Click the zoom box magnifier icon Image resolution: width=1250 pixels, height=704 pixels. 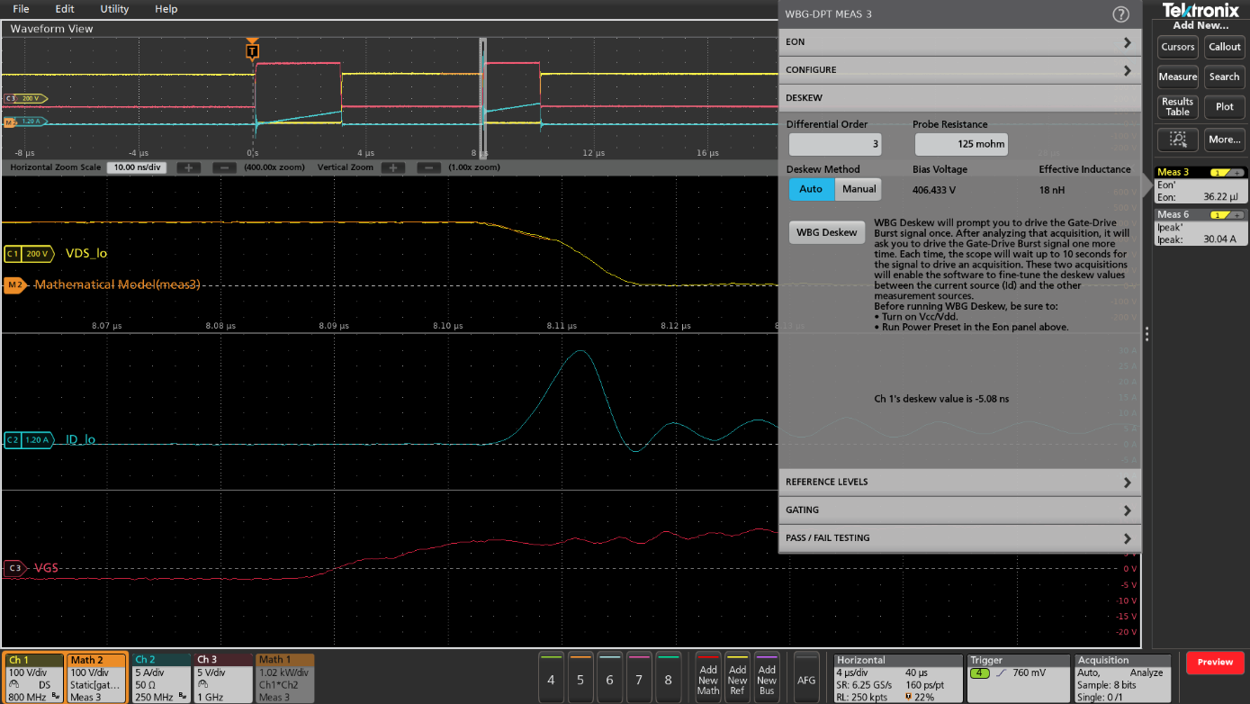tap(1177, 140)
